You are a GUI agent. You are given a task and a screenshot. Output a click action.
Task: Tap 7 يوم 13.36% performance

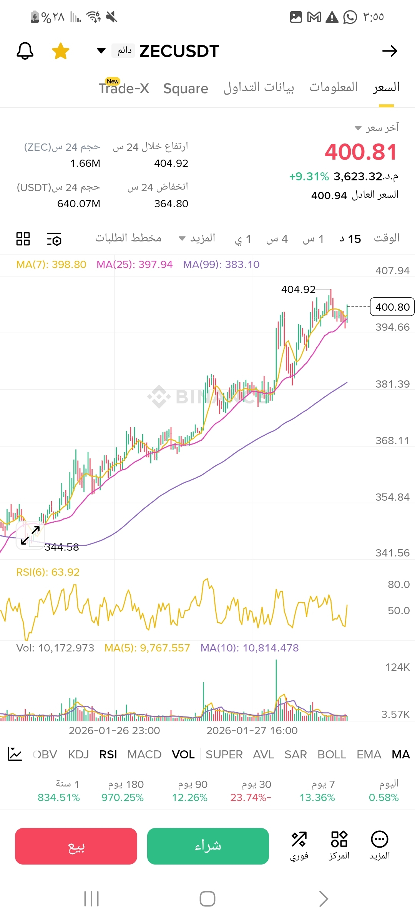tap(317, 791)
